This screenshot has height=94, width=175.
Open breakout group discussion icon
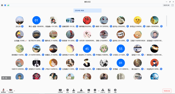point(103,91)
